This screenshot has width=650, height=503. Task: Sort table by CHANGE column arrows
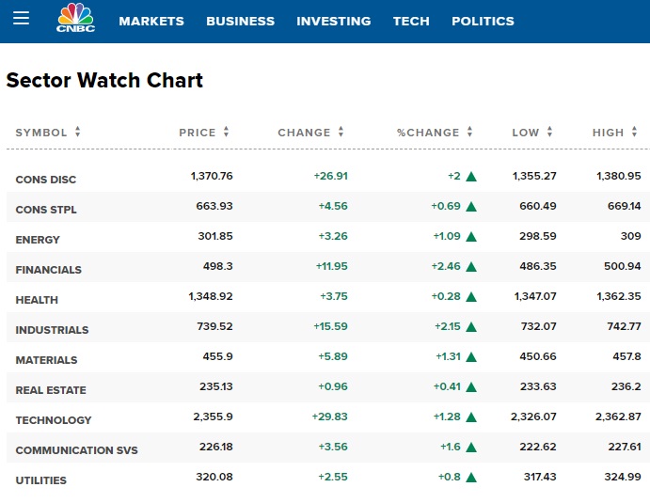pyautogui.click(x=341, y=132)
